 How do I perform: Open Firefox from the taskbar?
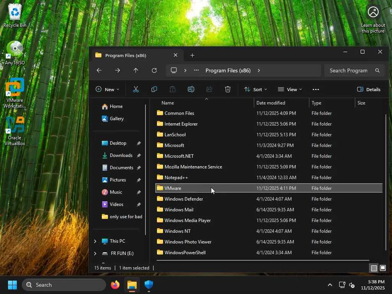click(x=115, y=285)
